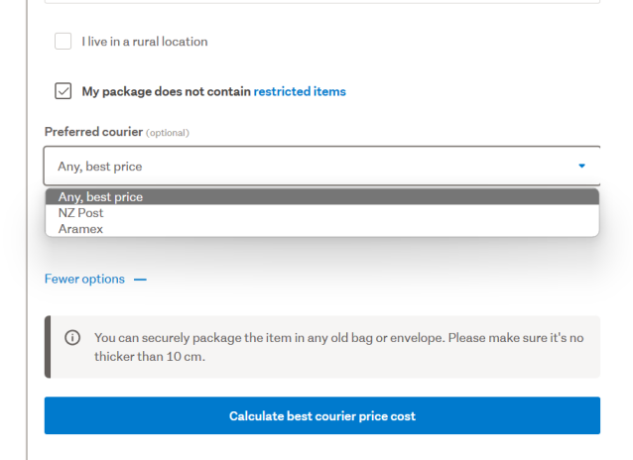Click the 'Preferred courier' field label

(93, 132)
